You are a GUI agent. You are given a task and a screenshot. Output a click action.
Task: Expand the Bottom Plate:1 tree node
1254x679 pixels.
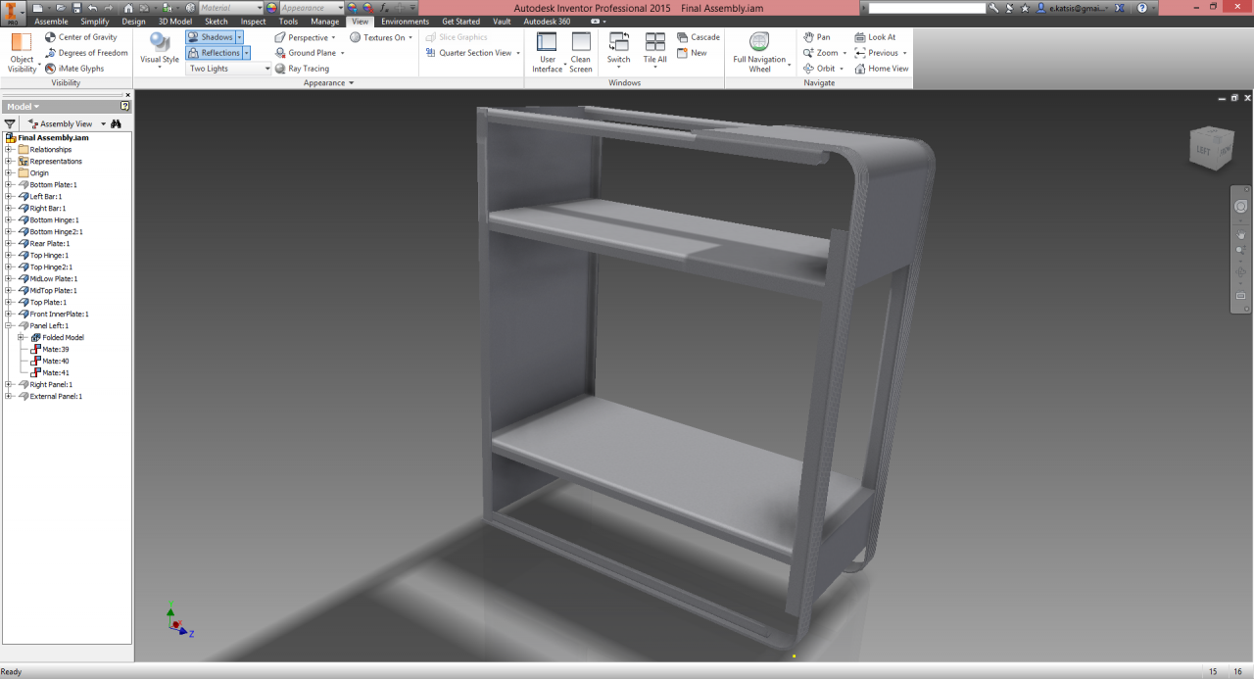(9, 185)
